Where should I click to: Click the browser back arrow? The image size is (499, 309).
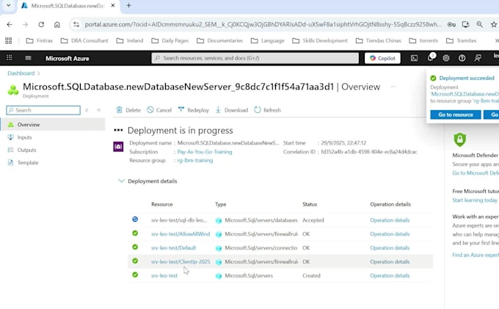pos(10,24)
